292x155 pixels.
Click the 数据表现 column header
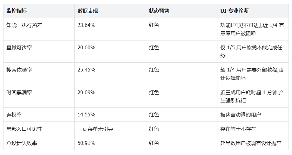click(88, 11)
